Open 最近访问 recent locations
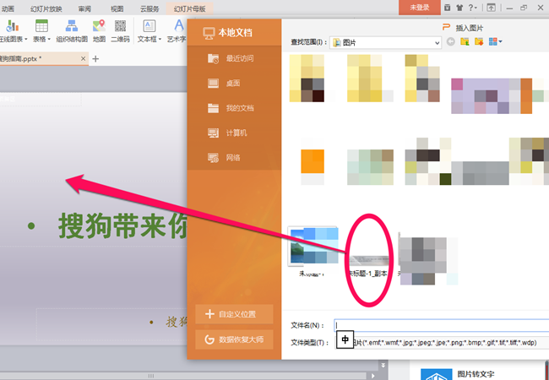549x380 pixels. [x=234, y=58]
